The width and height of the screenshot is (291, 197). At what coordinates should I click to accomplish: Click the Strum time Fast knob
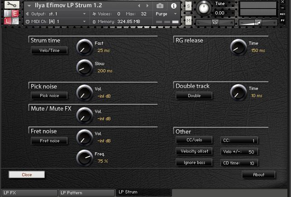[x=85, y=47]
